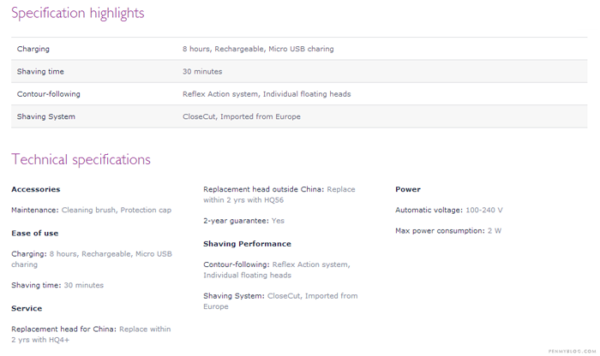Select the "Replacement head for China" entry
The image size is (600, 356).
click(x=91, y=334)
